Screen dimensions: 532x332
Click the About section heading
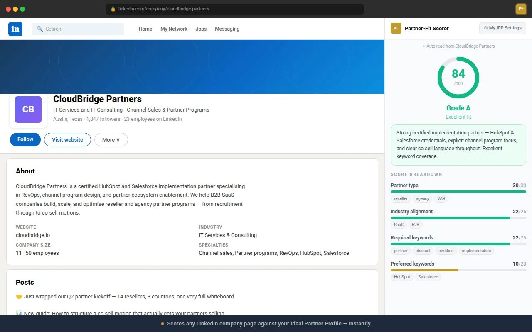[x=25, y=171]
